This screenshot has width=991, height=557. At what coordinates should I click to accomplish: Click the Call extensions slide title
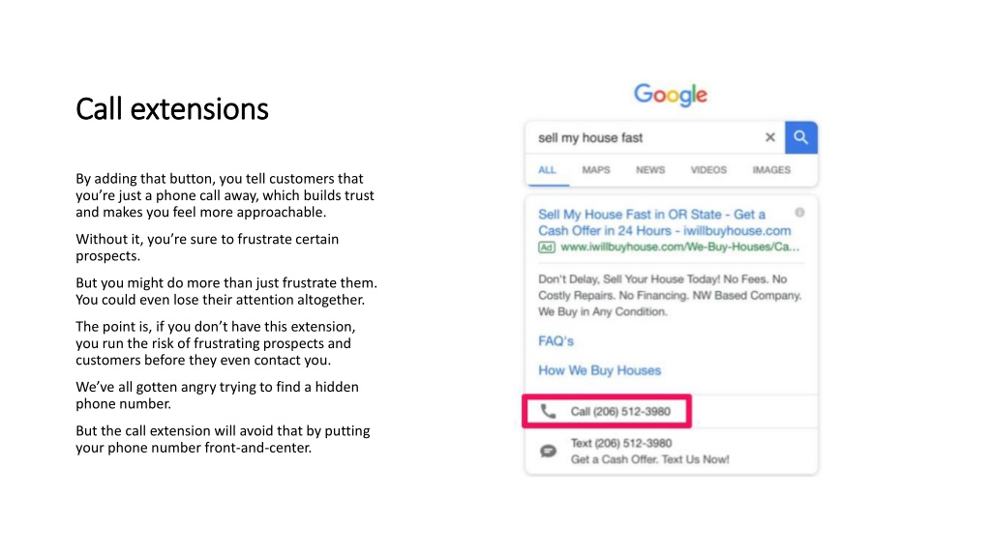pos(172,109)
